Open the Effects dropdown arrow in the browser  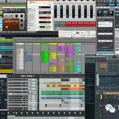(x=49, y=2)
